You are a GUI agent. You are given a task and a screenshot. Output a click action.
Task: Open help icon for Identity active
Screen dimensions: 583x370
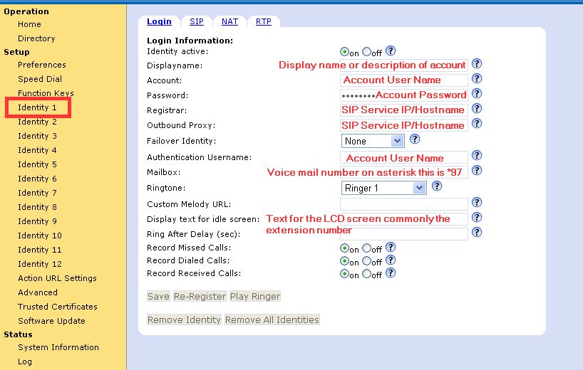tap(391, 51)
